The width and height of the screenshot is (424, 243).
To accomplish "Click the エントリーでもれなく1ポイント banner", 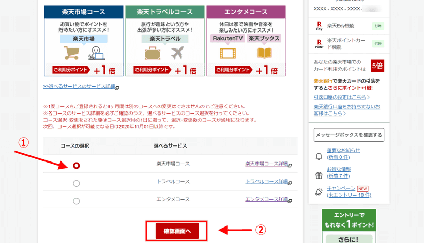I will click(349, 220).
